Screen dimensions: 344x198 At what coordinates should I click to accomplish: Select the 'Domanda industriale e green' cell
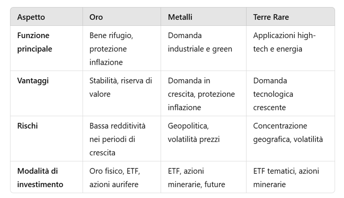point(200,42)
